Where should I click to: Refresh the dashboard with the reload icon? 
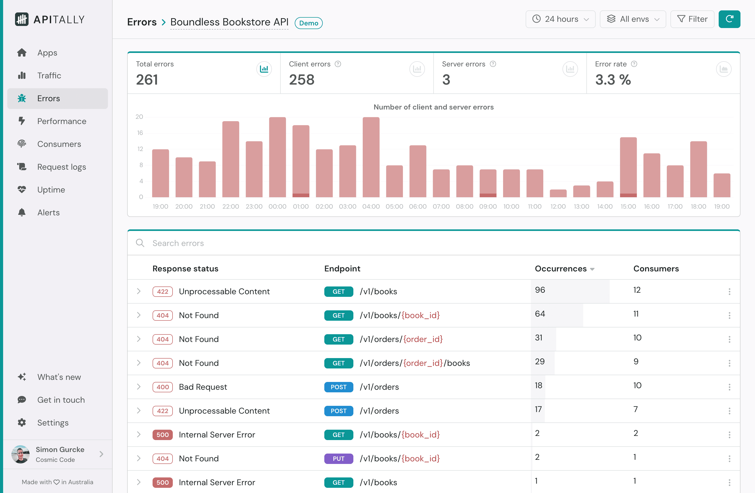coord(729,19)
